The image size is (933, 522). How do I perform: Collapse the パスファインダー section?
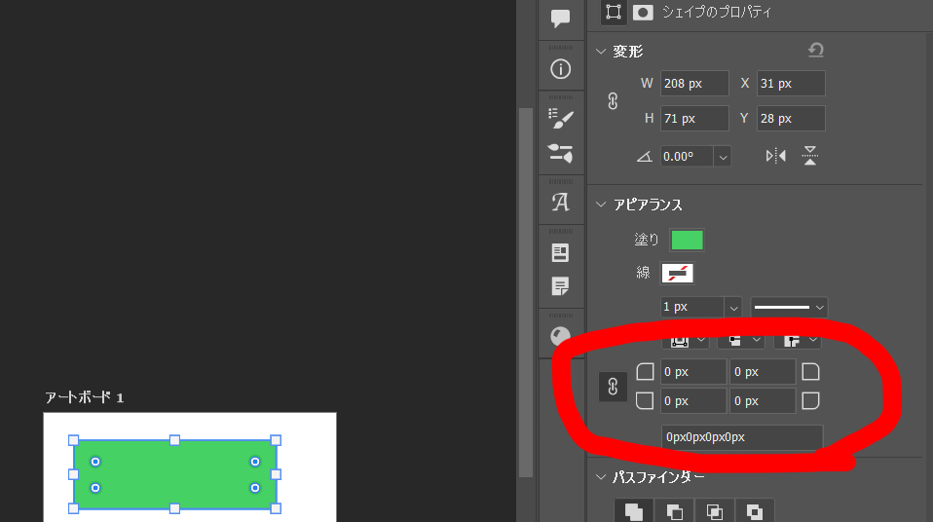(601, 477)
